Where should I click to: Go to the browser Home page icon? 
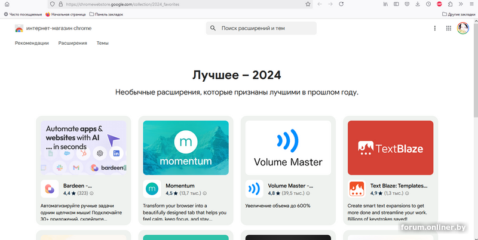point(7,4)
